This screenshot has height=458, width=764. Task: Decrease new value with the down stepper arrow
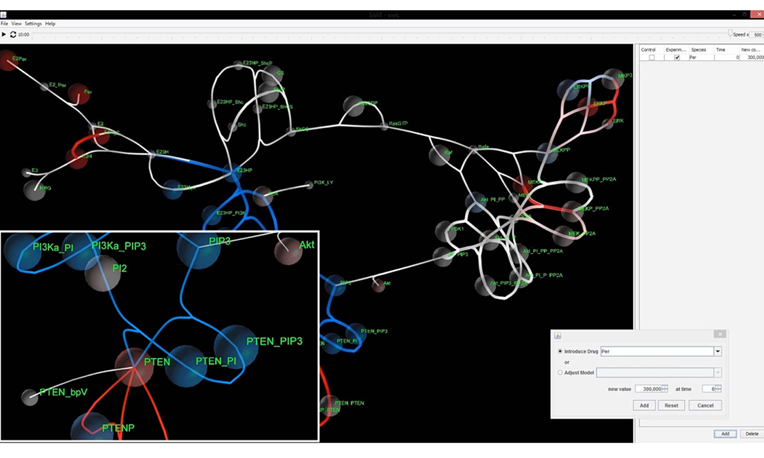664,391
